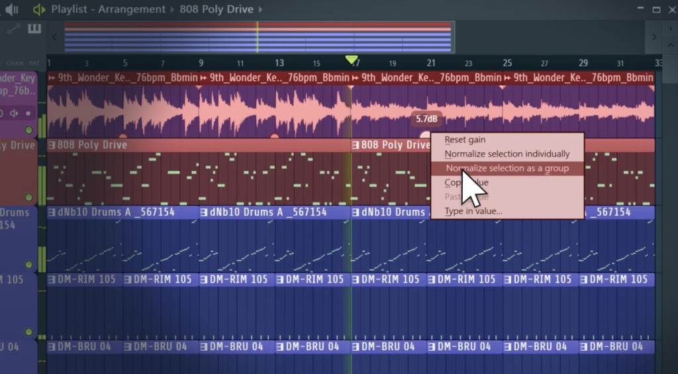This screenshot has width=678, height=374.
Task: Click the yellow playhead marker near bar 17
Action: click(x=352, y=60)
